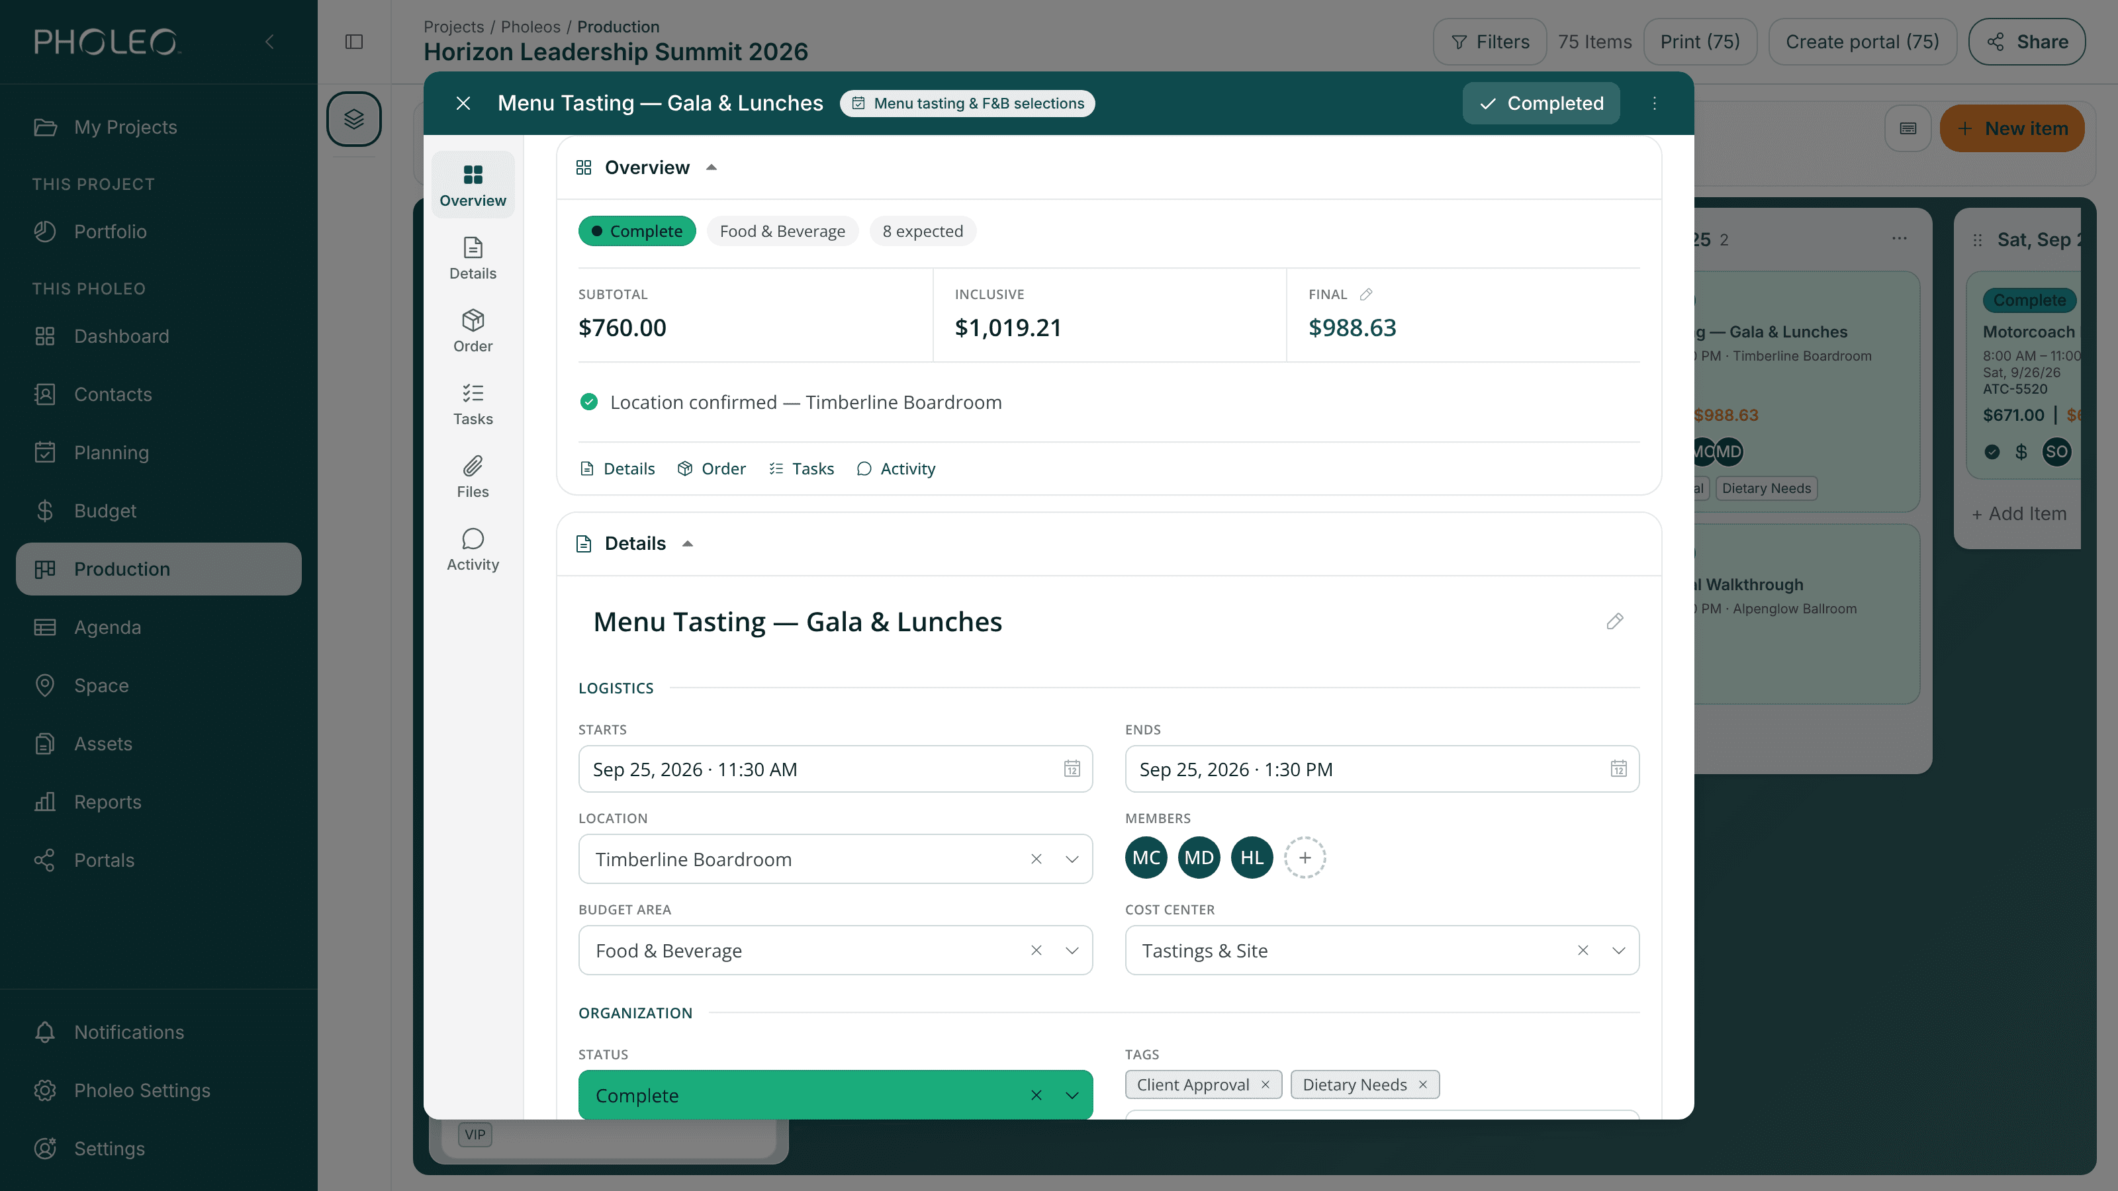
Task: Click the HL member avatar
Action: [1252, 858]
